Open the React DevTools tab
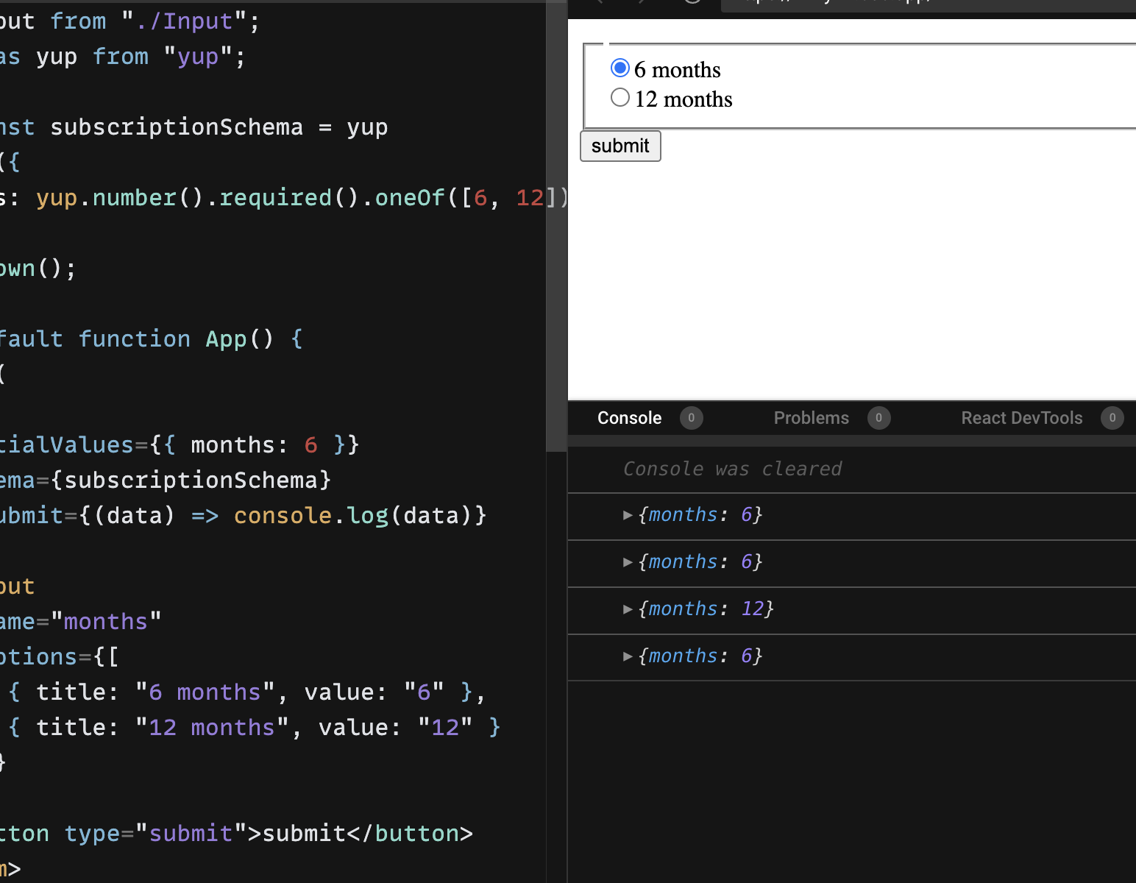Viewport: 1136px width, 883px height. (x=1021, y=418)
